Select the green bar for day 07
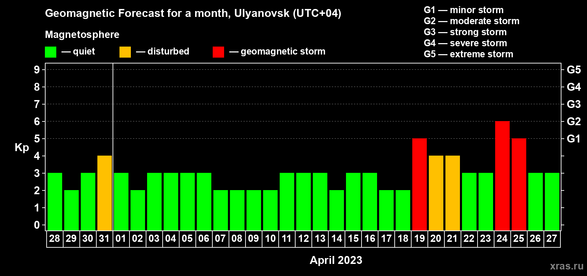Image resolution: width=587 pixels, height=276 pixels. [221, 210]
